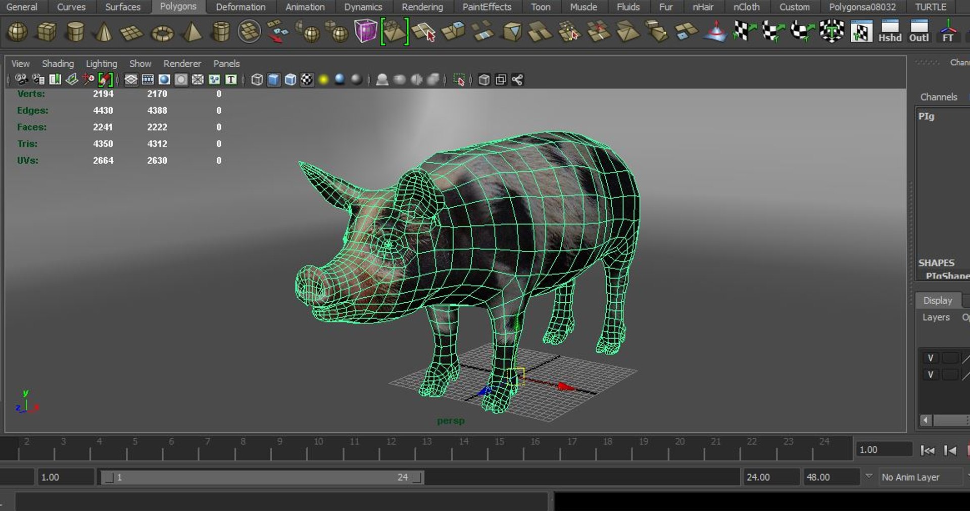Click the Hshd shelf button
The width and height of the screenshot is (970, 511).
890,32
